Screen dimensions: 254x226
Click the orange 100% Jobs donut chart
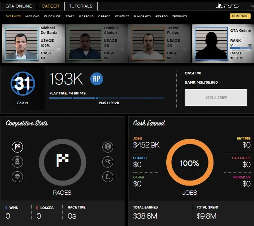190,162
